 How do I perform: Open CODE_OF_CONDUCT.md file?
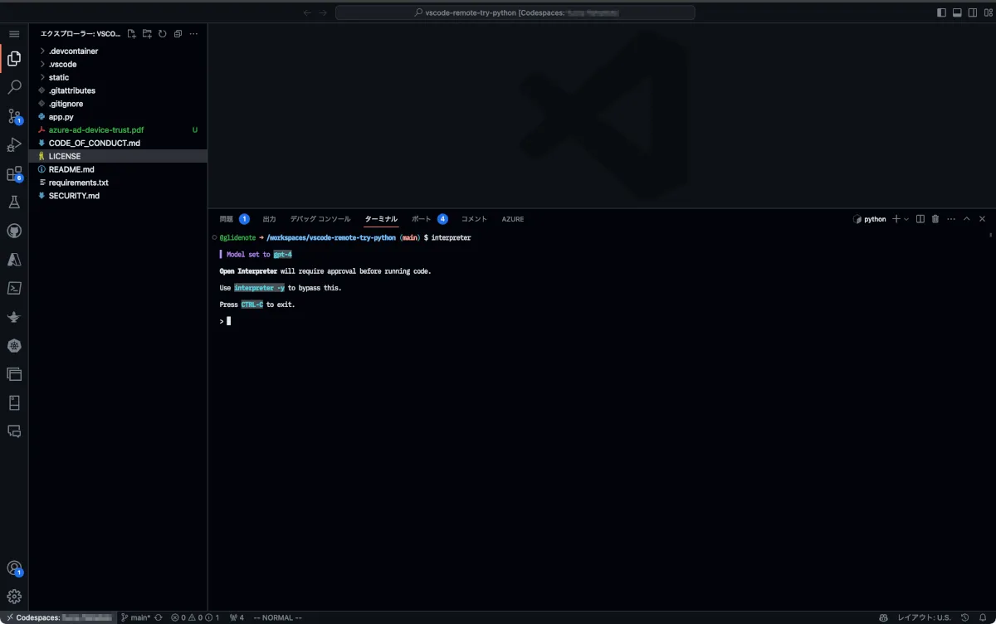(x=118, y=143)
